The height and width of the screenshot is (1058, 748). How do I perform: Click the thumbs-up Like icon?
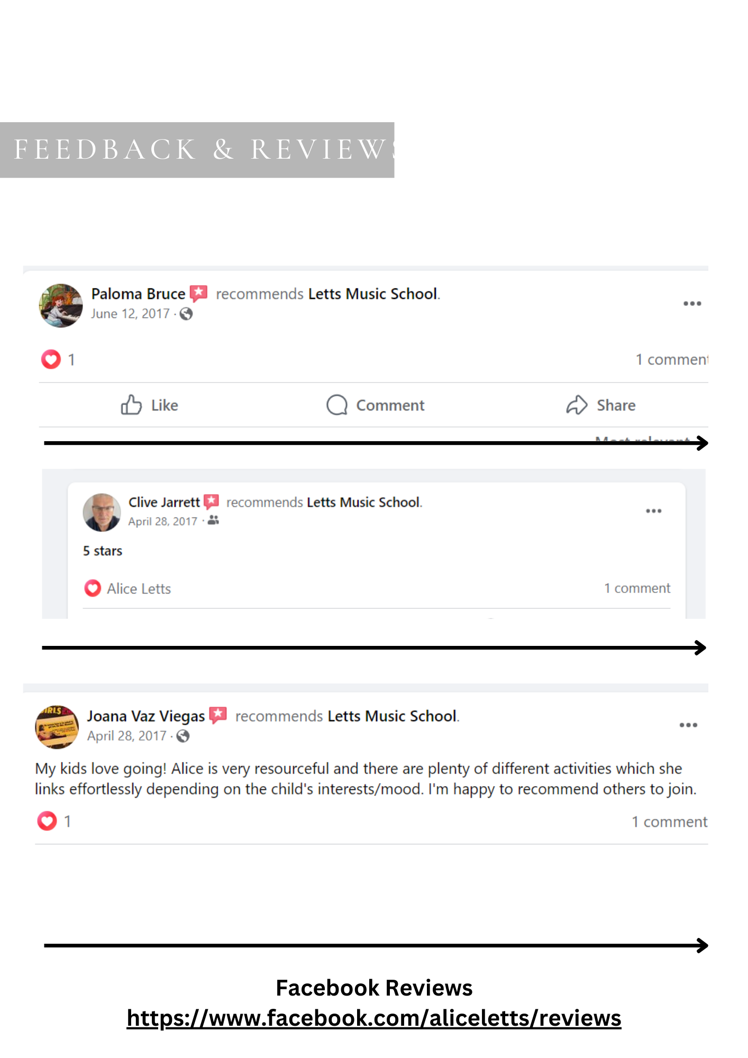(131, 405)
